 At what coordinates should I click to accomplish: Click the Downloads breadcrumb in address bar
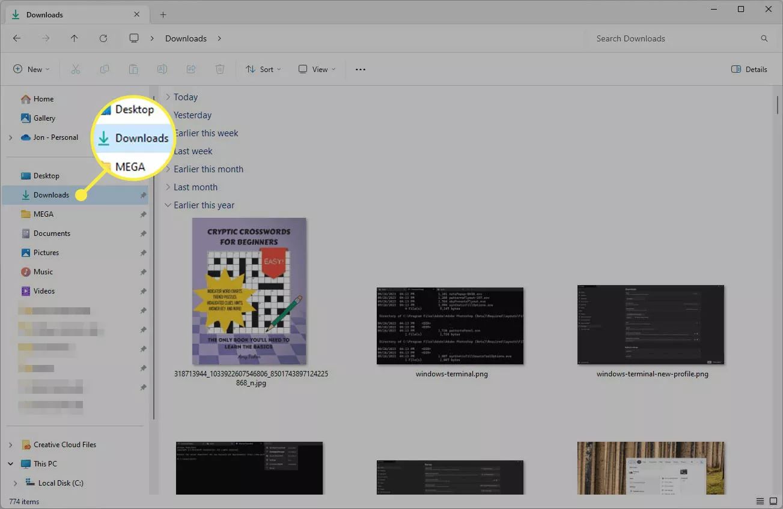(186, 38)
